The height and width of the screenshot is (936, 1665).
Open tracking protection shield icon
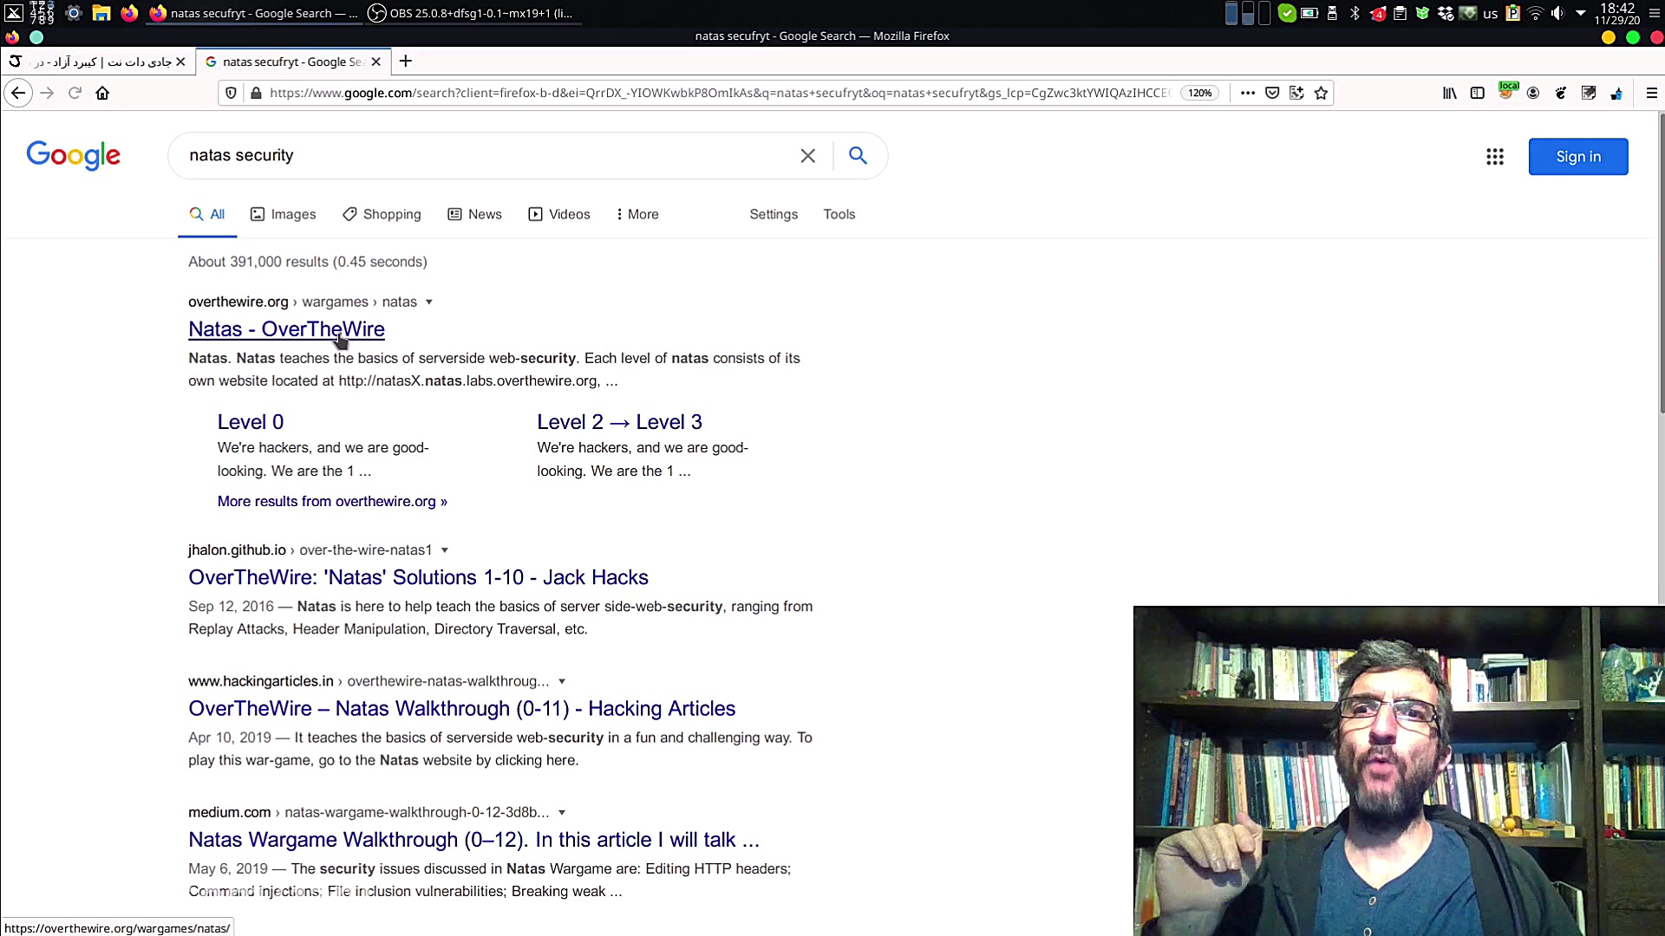tap(231, 93)
